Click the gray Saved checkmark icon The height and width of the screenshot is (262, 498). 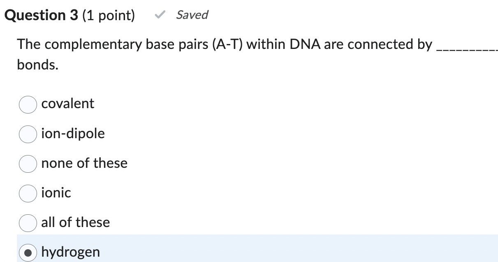159,15
